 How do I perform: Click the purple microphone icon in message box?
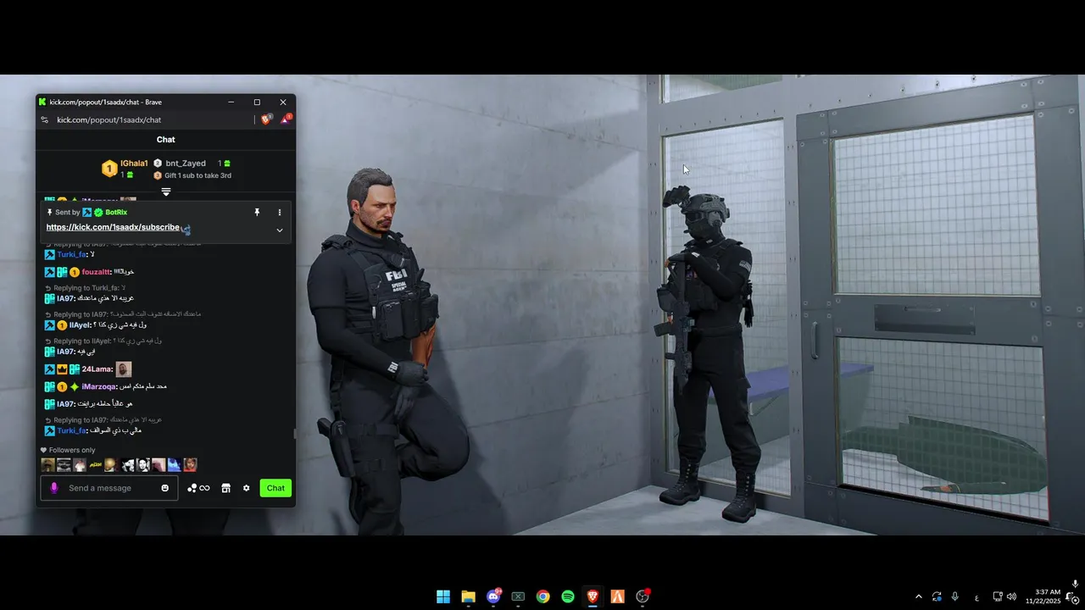tap(54, 488)
